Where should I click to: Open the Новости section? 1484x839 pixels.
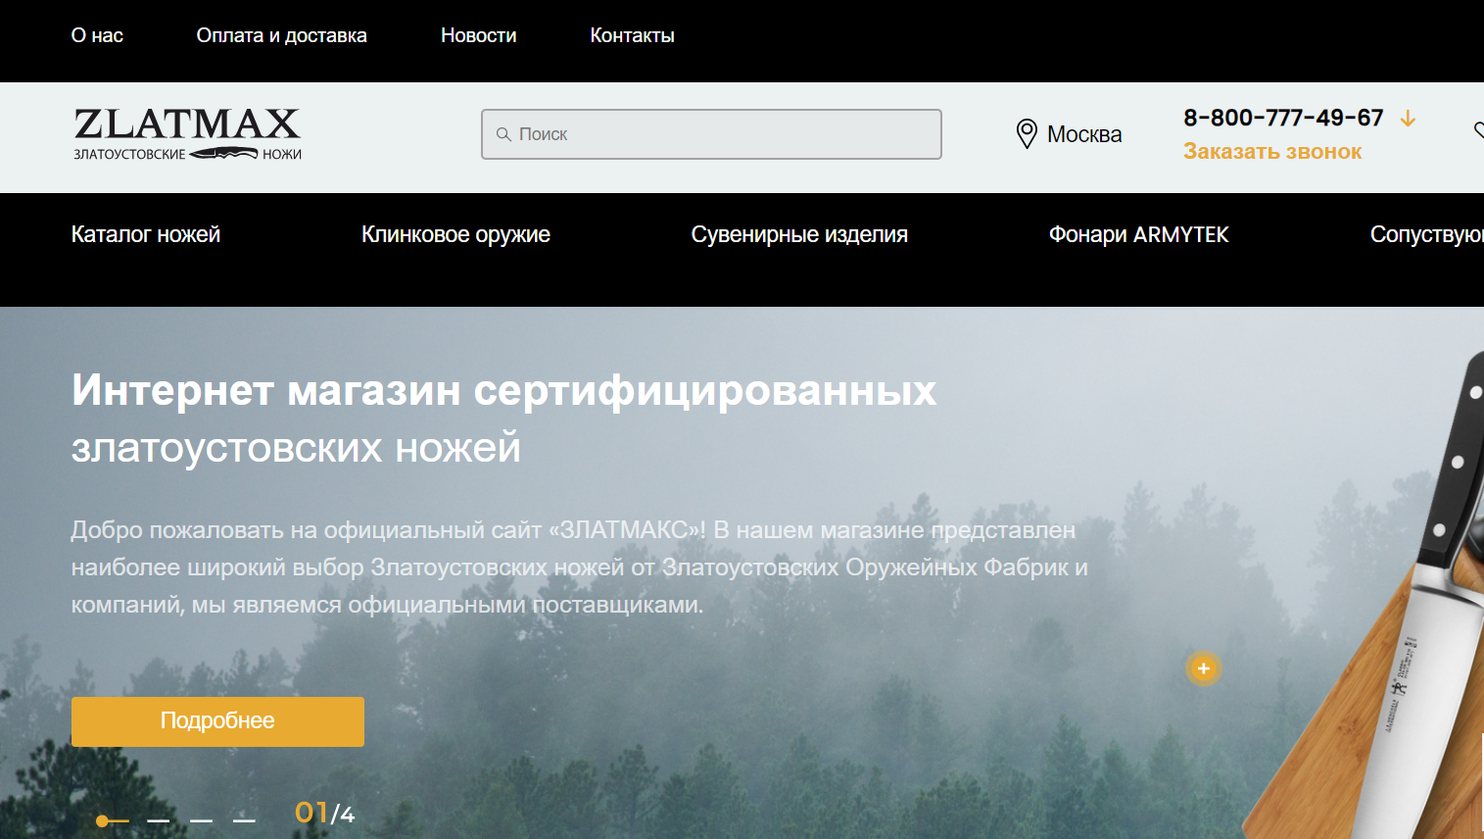click(x=478, y=35)
